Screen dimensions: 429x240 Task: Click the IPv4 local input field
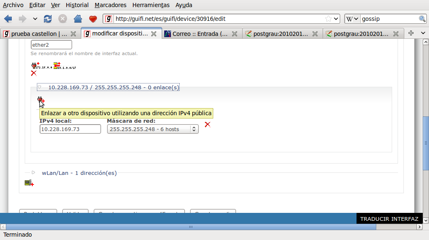(x=70, y=129)
